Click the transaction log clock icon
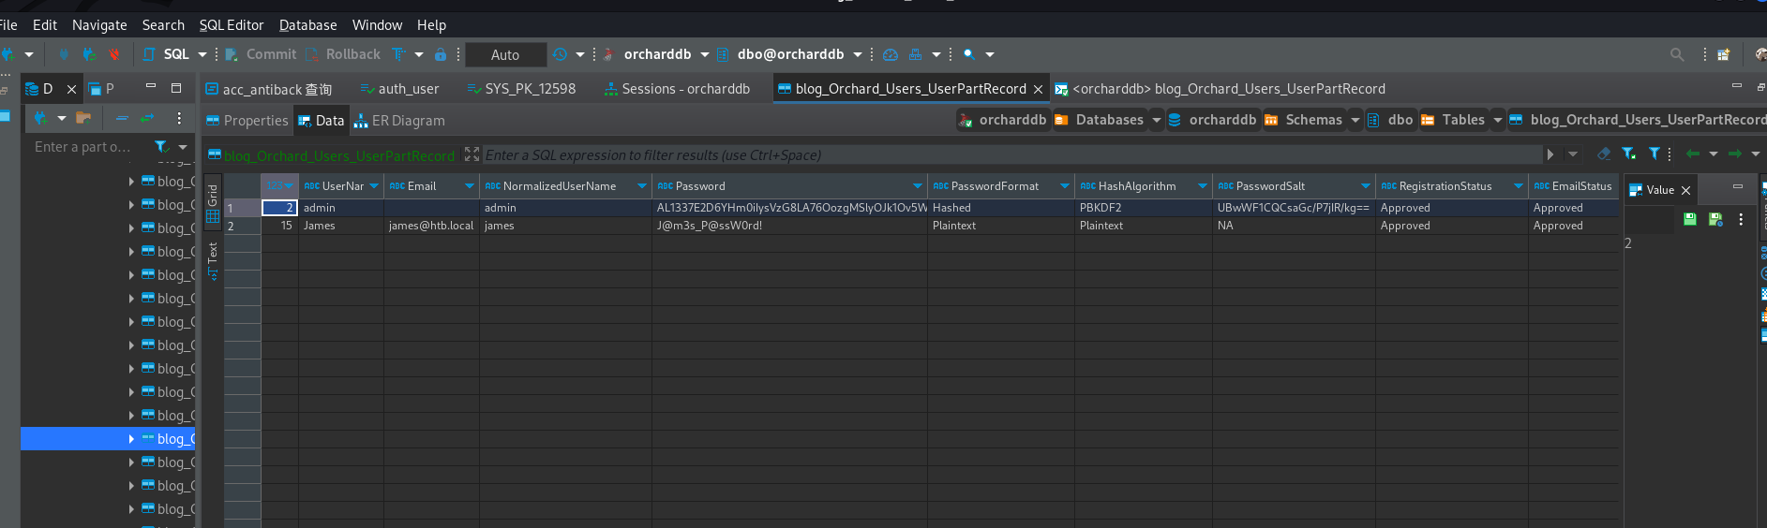The image size is (1767, 528). click(x=560, y=54)
